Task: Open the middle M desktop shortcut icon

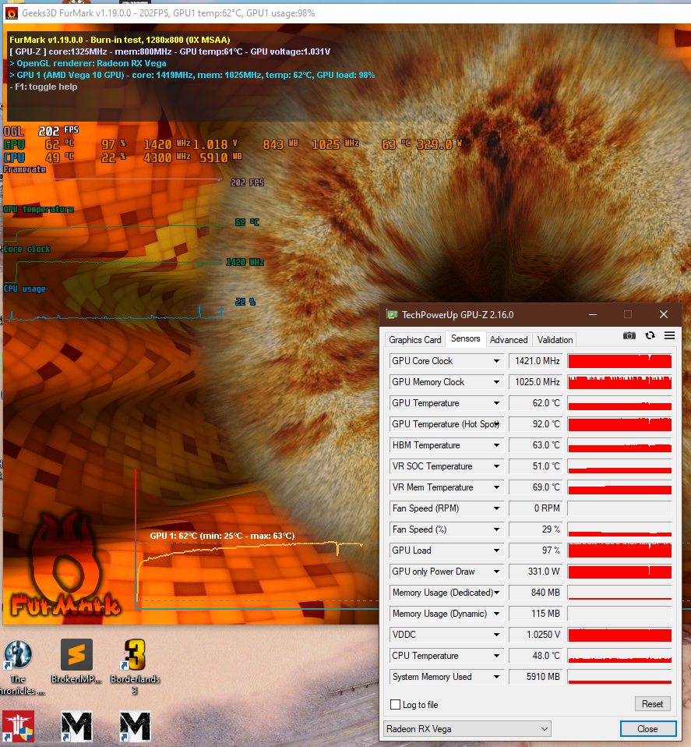Action: tap(76, 727)
